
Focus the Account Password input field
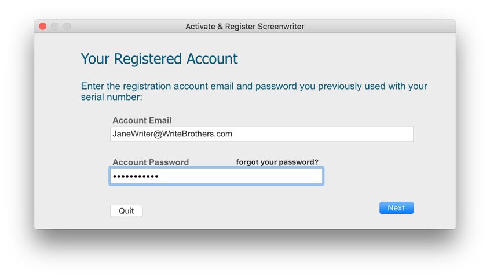(x=216, y=176)
